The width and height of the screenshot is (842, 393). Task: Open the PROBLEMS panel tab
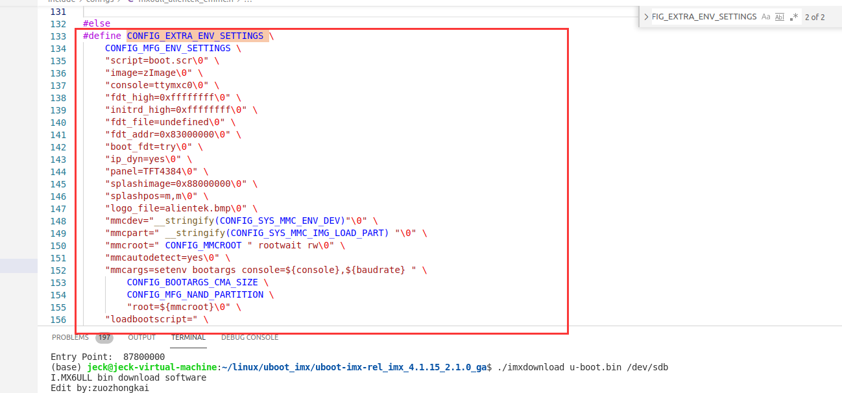pyautogui.click(x=70, y=337)
